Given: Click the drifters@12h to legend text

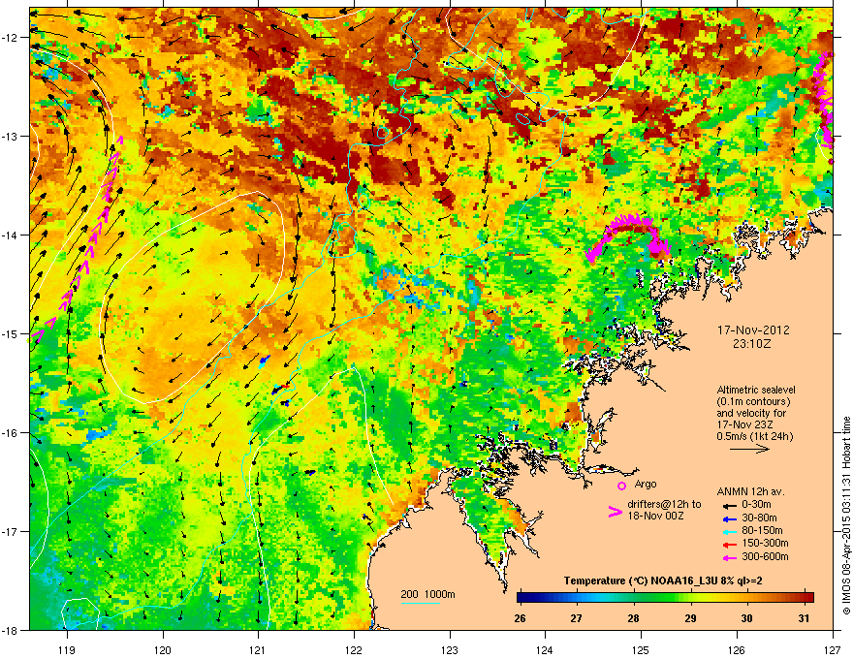Looking at the screenshot, I should click(x=664, y=505).
